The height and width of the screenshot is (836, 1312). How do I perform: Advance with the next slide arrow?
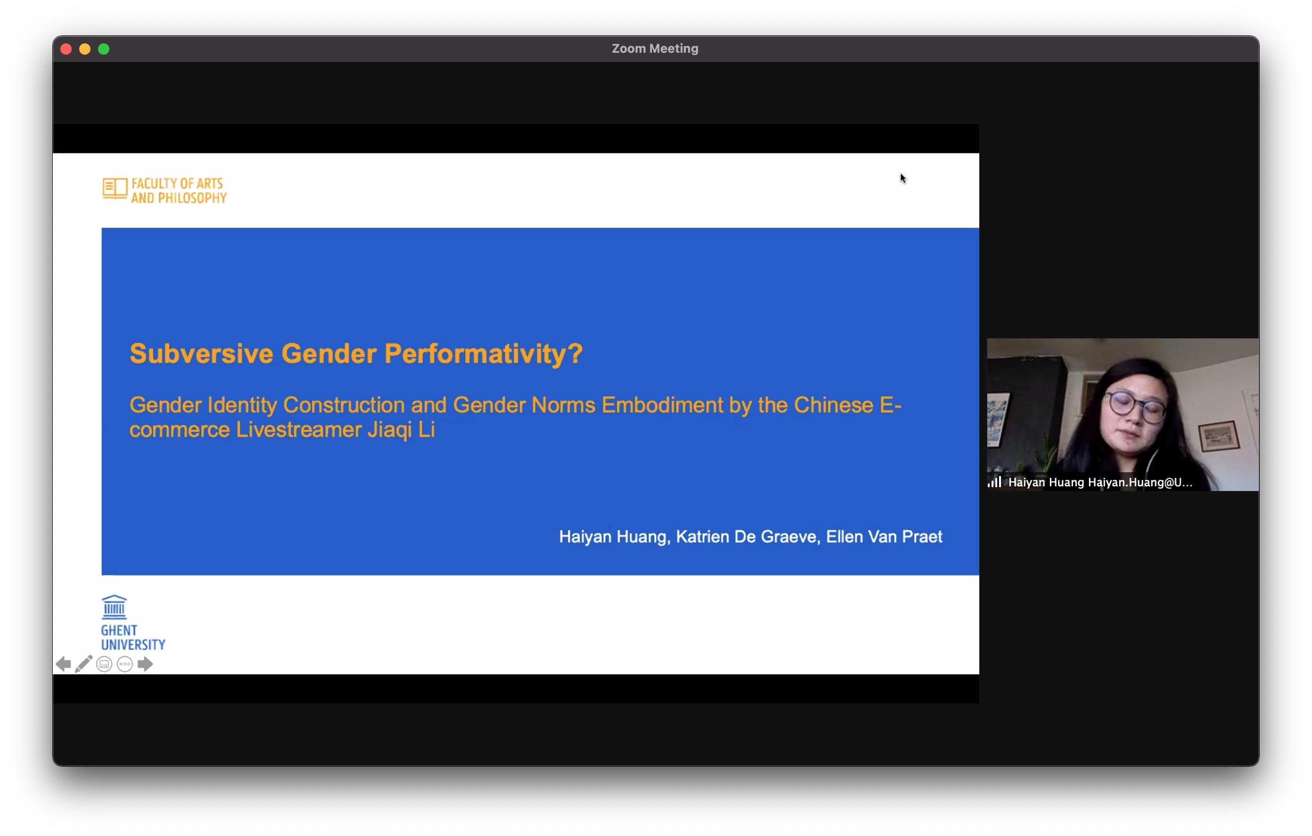[x=146, y=664]
